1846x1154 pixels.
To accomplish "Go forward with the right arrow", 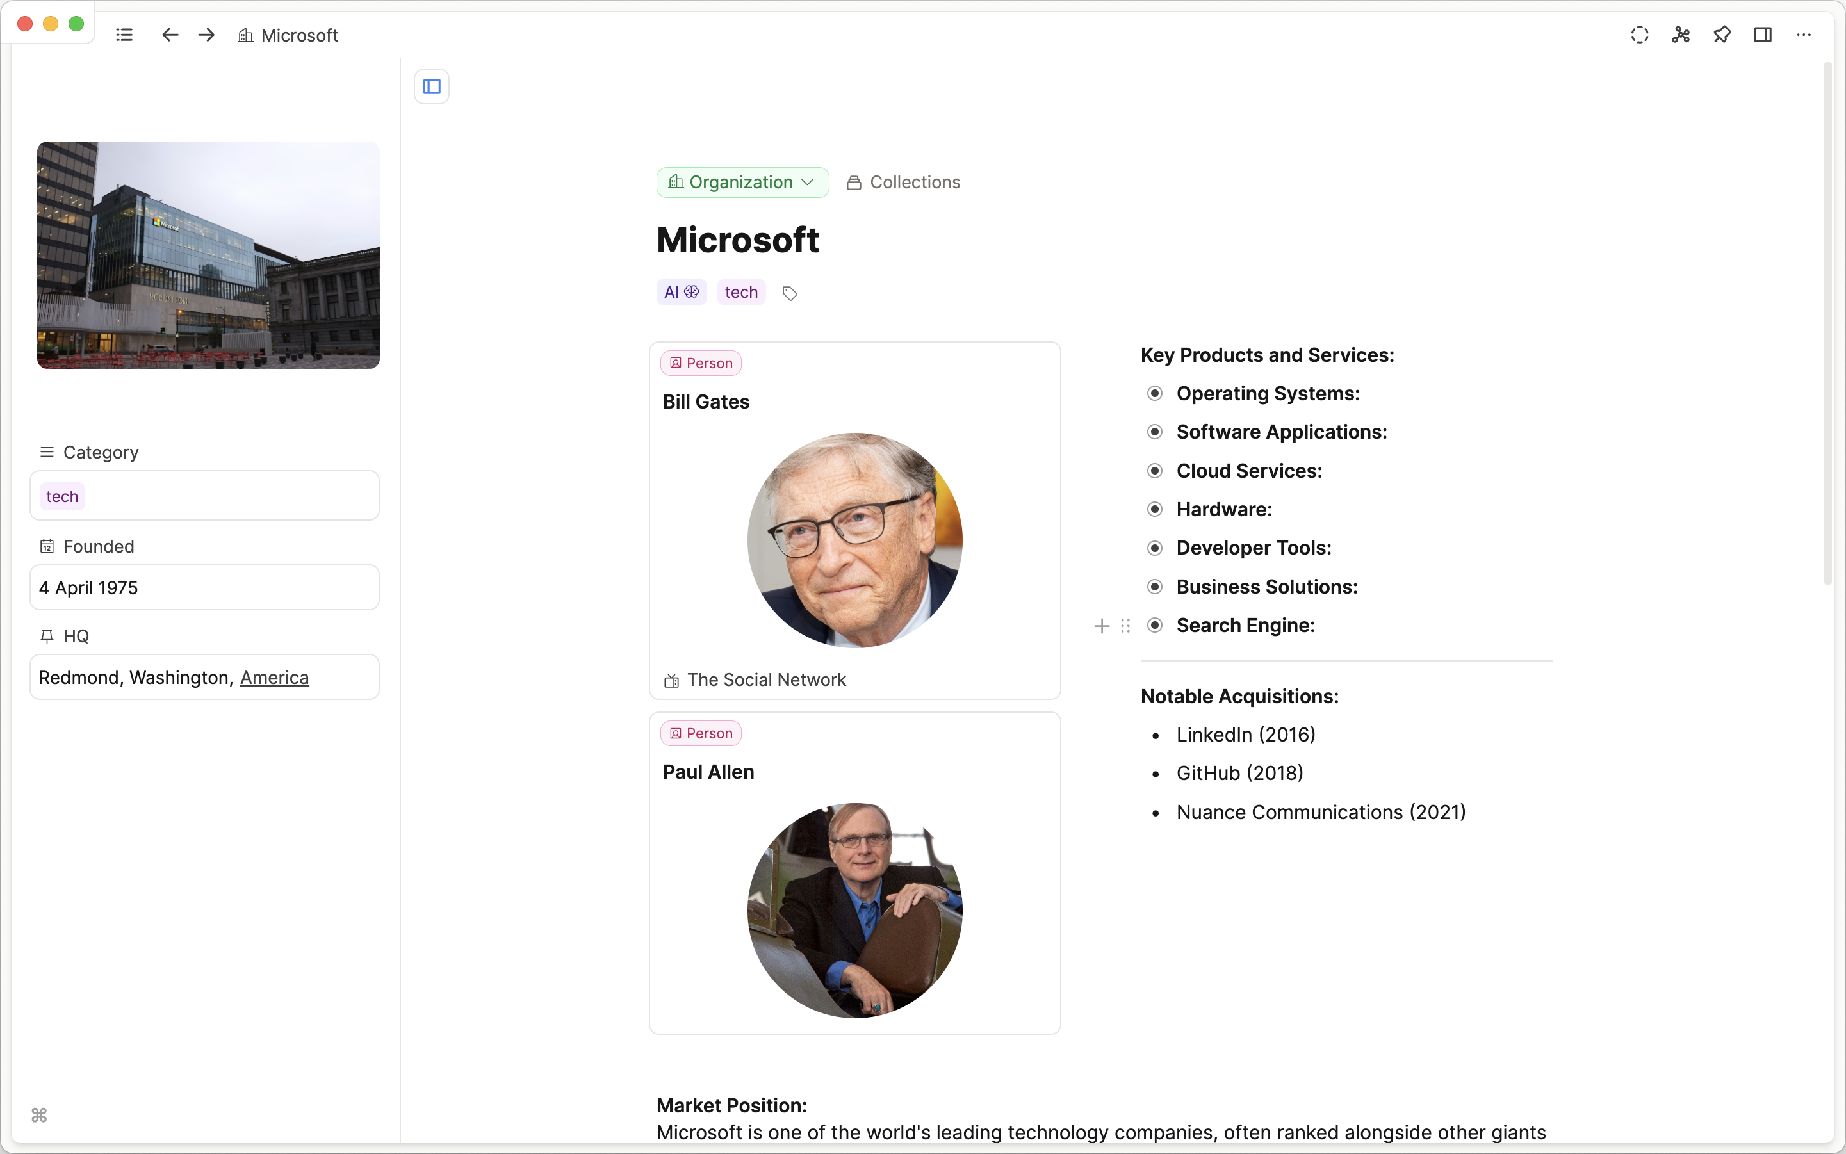I will point(206,35).
